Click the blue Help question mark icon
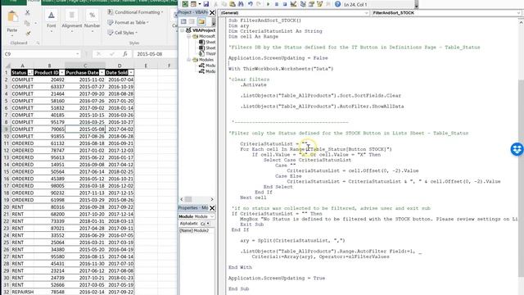The height and width of the screenshot is (295, 524). [x=337, y=4]
